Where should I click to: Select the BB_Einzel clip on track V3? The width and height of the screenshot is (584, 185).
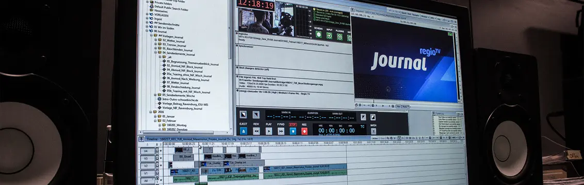pyautogui.click(x=183, y=157)
